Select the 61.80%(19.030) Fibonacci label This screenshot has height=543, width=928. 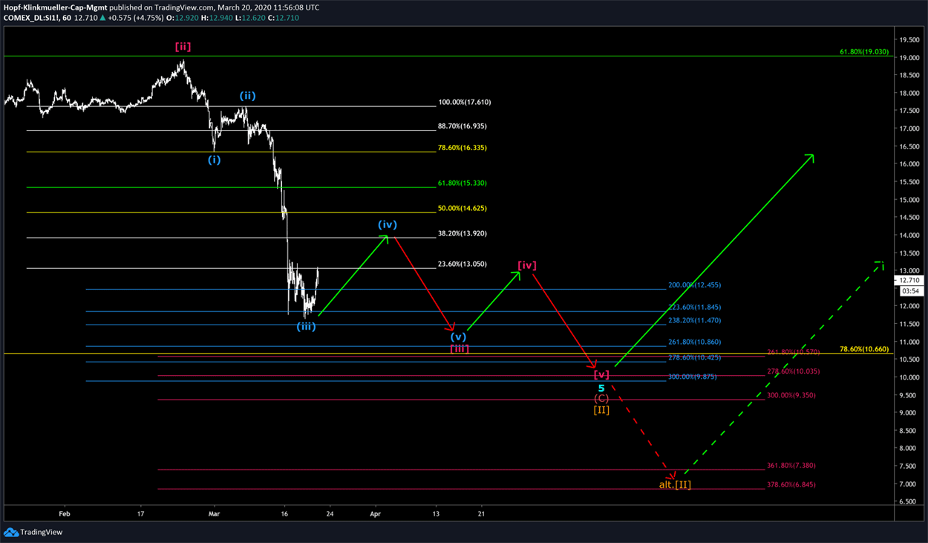pos(863,52)
